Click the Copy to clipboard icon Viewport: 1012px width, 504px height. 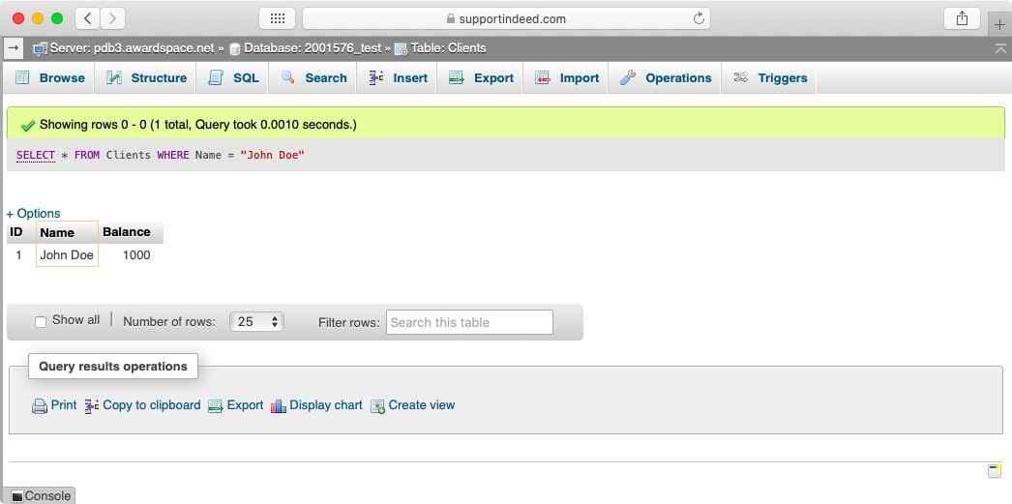click(92, 406)
